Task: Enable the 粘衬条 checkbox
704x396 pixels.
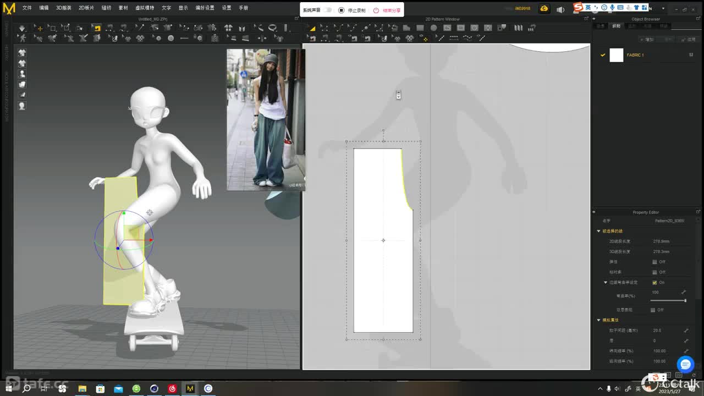Action: 654,272
